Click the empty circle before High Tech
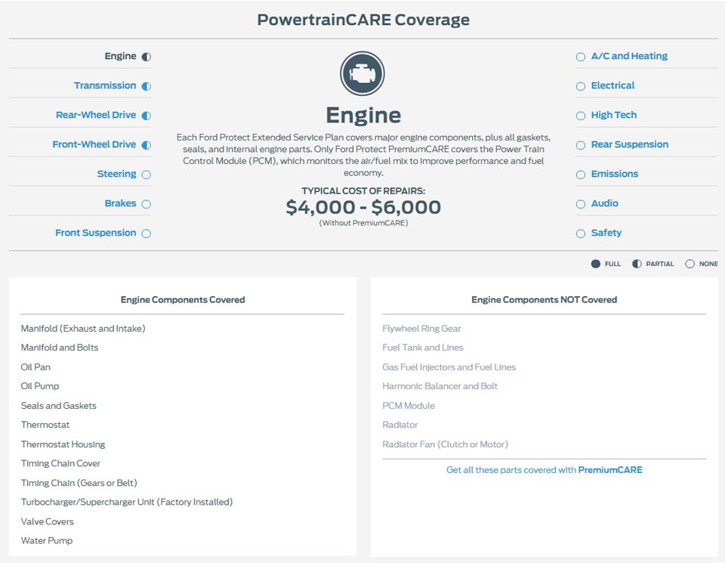The image size is (725, 563). point(581,116)
